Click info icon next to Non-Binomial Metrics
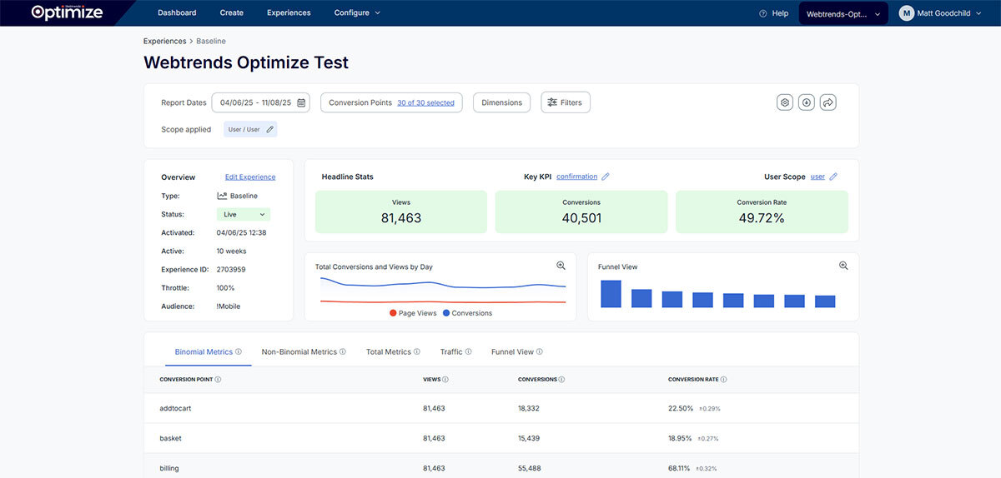1001x478 pixels. click(x=343, y=352)
